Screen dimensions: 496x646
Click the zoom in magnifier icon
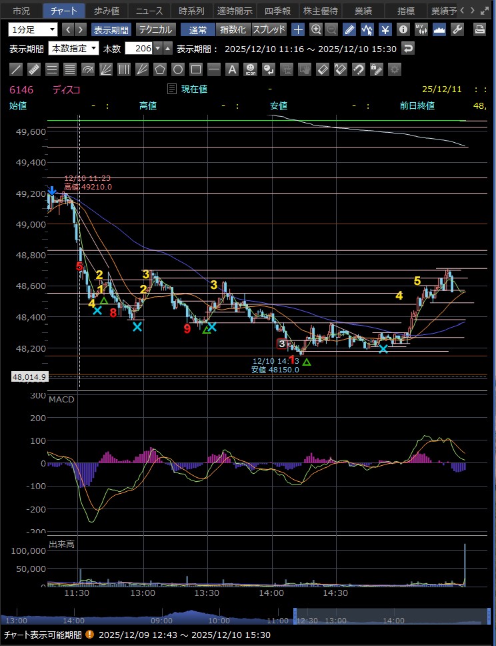[315, 29]
